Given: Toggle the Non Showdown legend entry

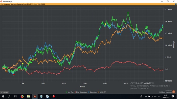Looking at the screenshot, I should [81, 92].
